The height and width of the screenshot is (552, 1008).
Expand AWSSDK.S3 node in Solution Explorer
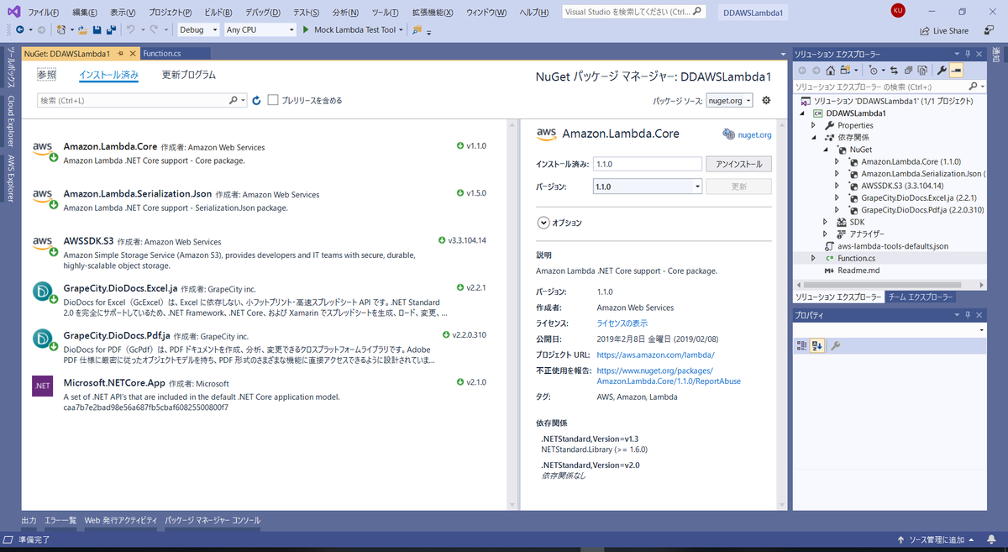pos(837,186)
